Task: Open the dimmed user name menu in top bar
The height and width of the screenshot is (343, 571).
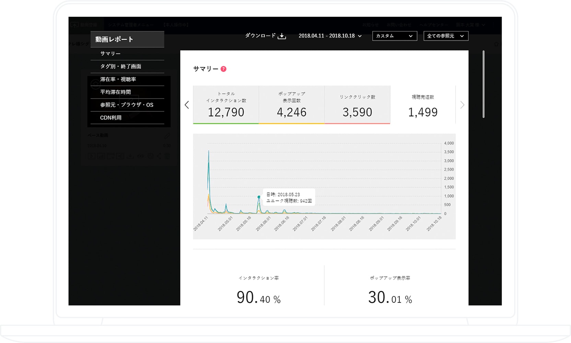Action: [x=470, y=25]
